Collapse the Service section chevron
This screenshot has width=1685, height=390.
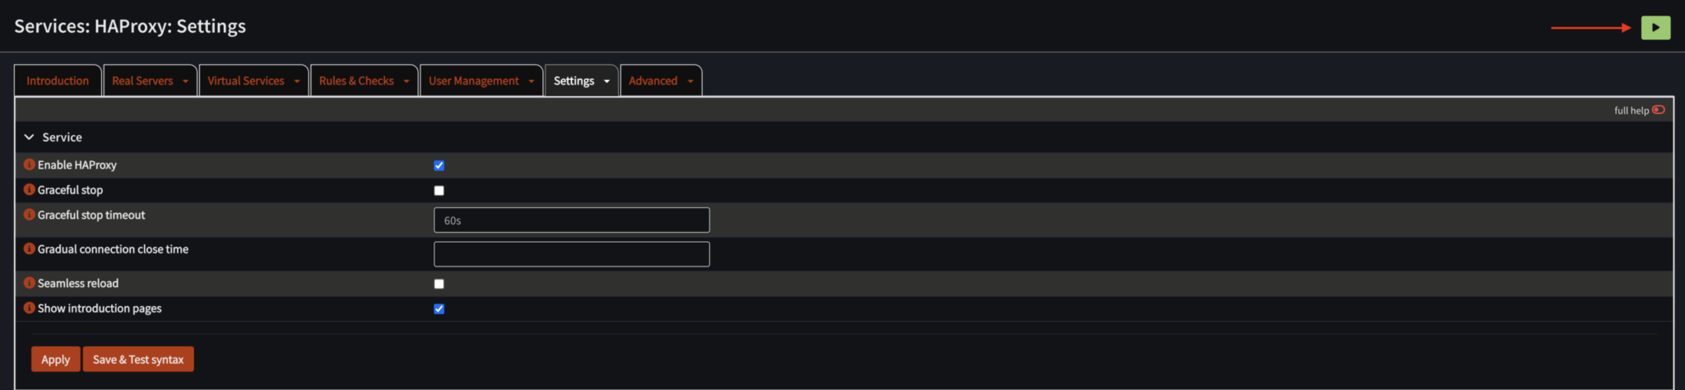(x=29, y=137)
